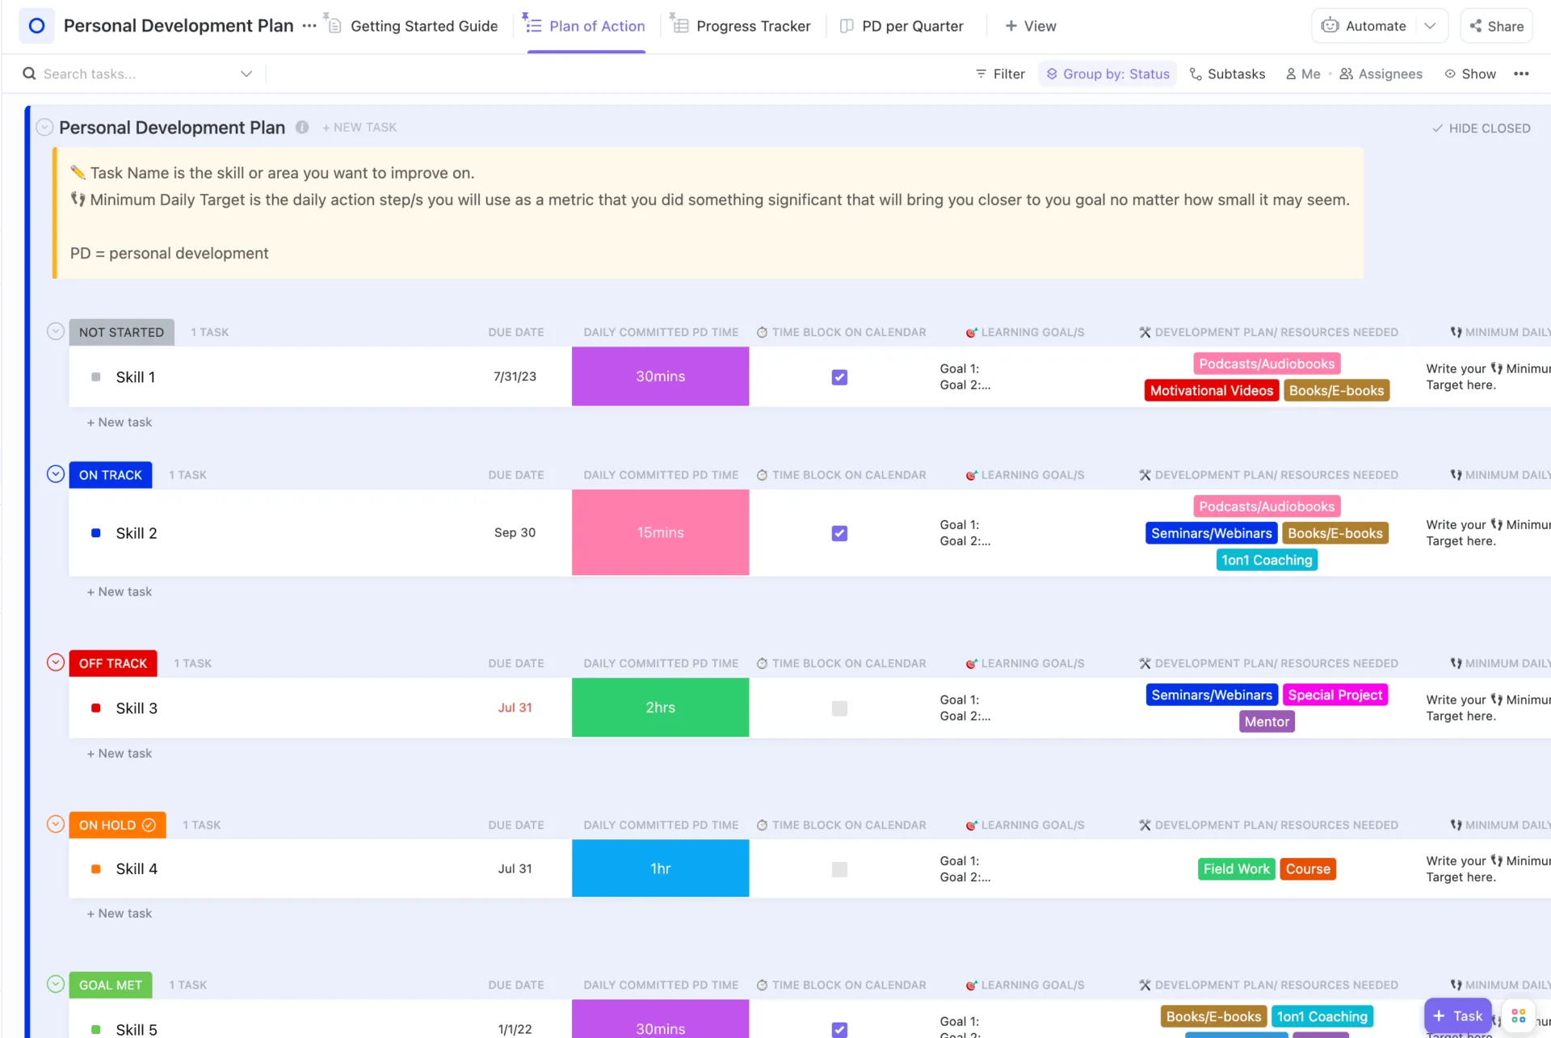This screenshot has height=1038, width=1551.
Task: Open the Skill 2 task name
Action: 137,532
